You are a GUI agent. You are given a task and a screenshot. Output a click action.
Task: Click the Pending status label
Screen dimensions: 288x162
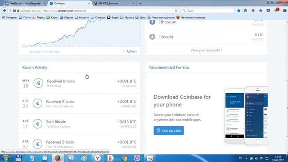[x=55, y=86]
